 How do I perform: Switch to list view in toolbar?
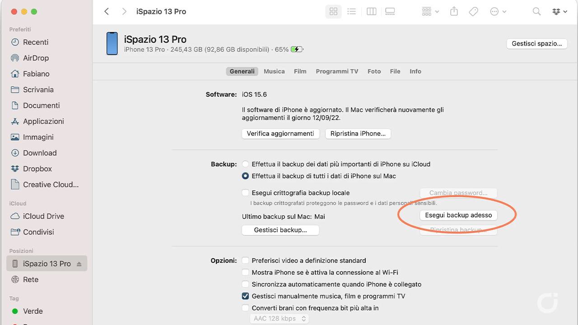pos(351,12)
